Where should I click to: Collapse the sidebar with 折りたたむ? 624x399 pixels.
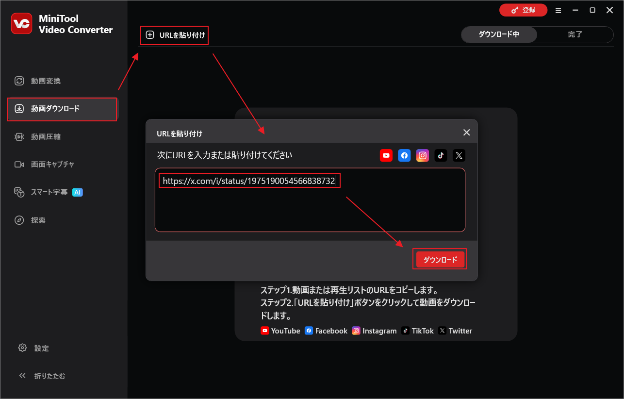[42, 376]
